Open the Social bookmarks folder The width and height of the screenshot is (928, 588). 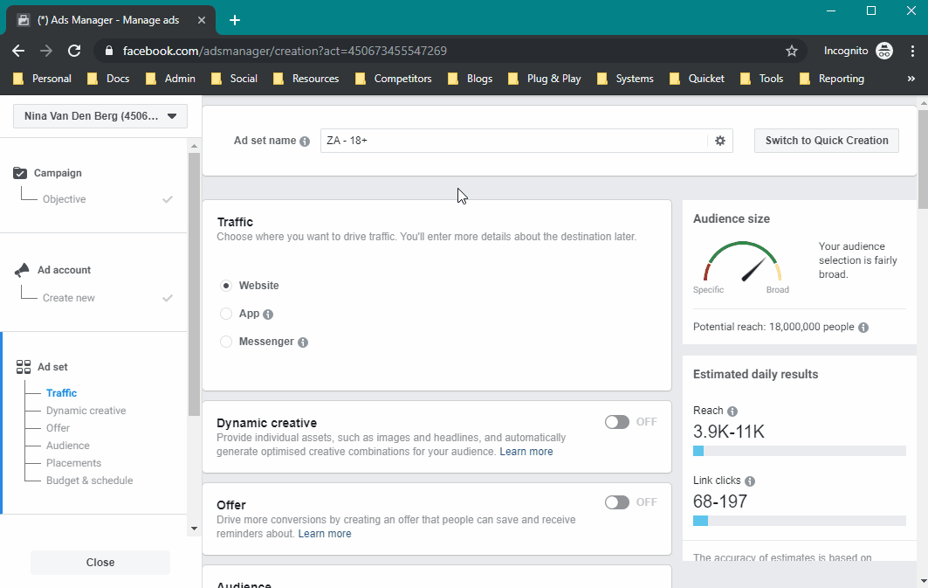click(234, 78)
